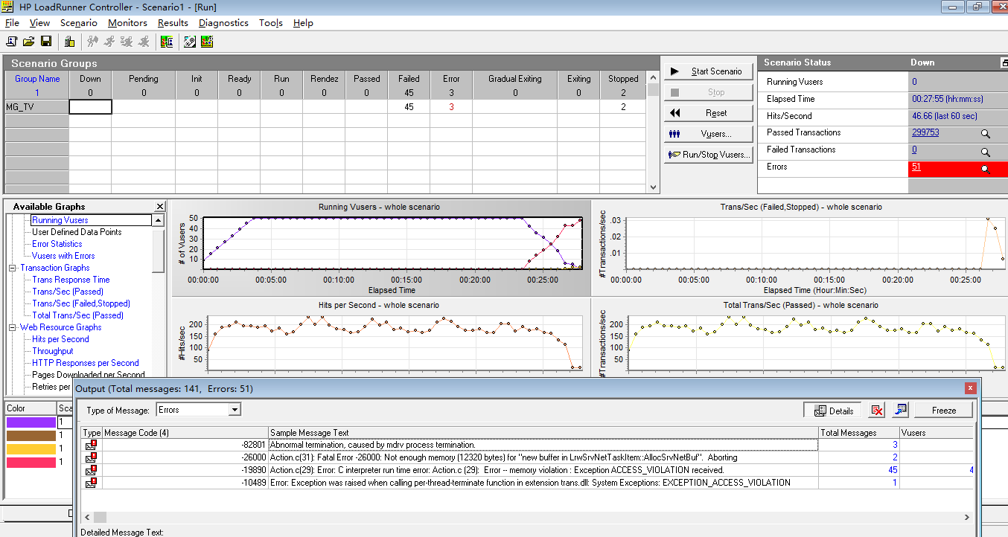
Task: Open the View menu
Action: click(x=39, y=23)
